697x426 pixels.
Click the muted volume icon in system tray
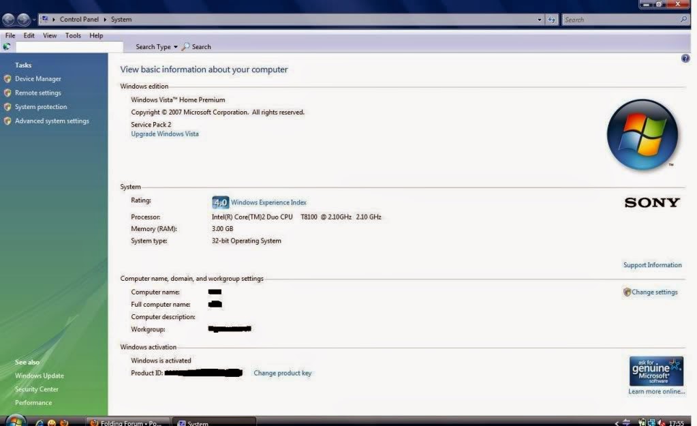pyautogui.click(x=661, y=421)
